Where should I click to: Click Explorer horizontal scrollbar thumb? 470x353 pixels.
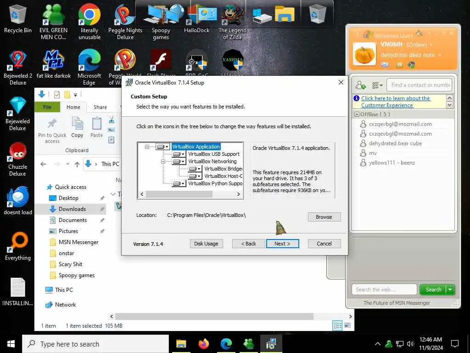tap(214, 316)
